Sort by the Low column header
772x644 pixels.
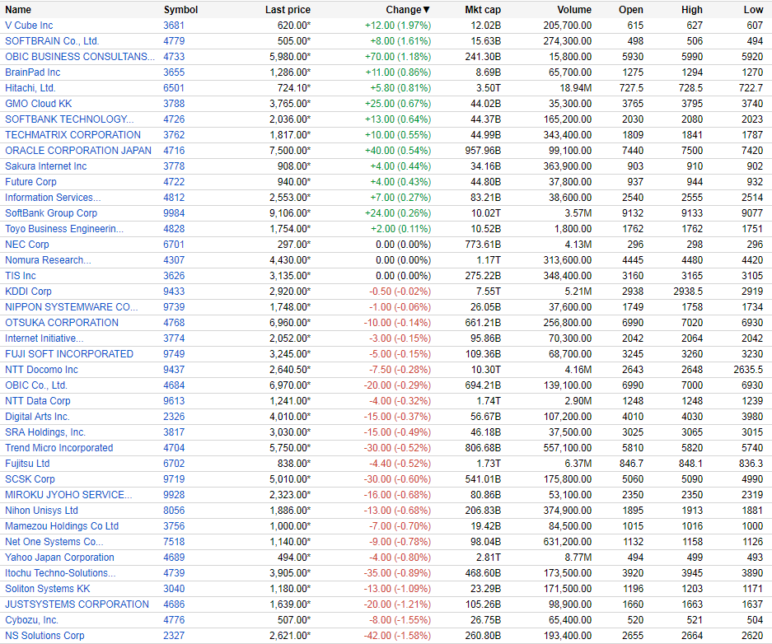pyautogui.click(x=753, y=10)
